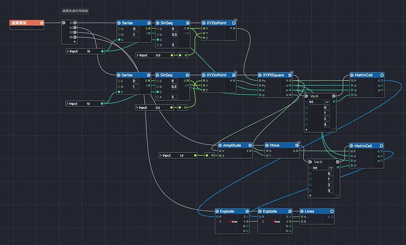The width and height of the screenshot is (406, 245).
Task: Click plus to add row in upper VarA
Action: pyautogui.click(x=308, y=129)
